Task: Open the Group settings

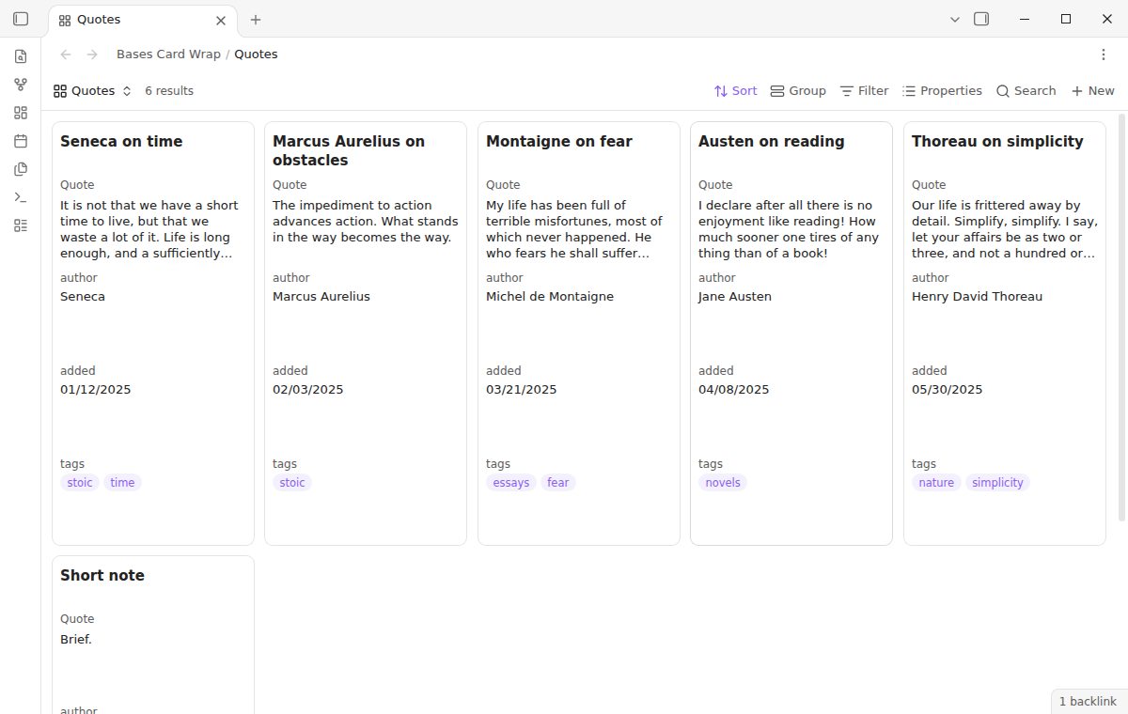Action: coord(798,91)
